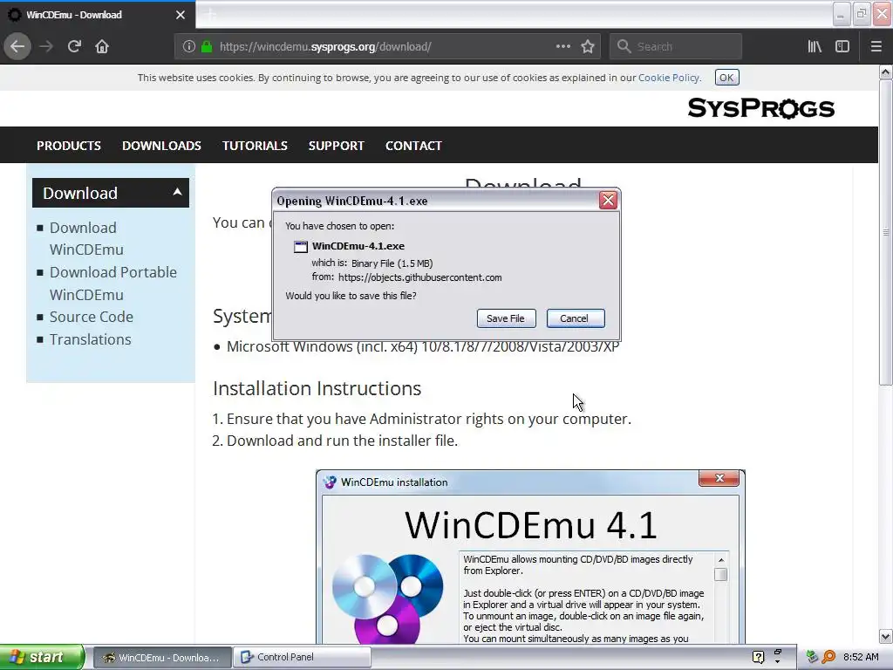Image resolution: width=893 pixels, height=670 pixels.
Task: Open the browser home page icon
Action: click(x=102, y=46)
